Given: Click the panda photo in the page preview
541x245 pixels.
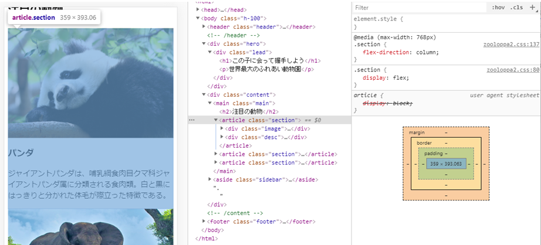Looking at the screenshot, I should pyautogui.click(x=91, y=83).
